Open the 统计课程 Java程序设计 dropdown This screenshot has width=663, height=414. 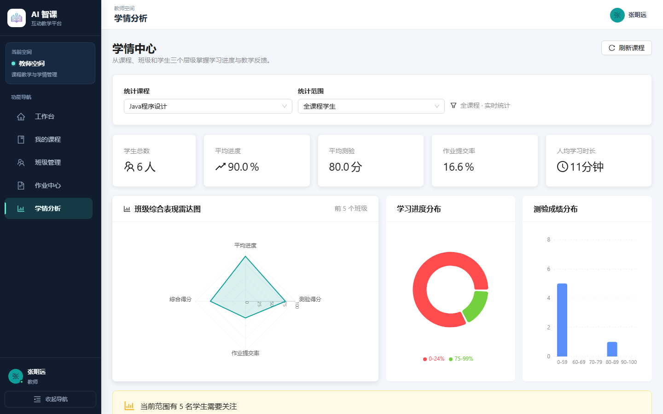208,106
